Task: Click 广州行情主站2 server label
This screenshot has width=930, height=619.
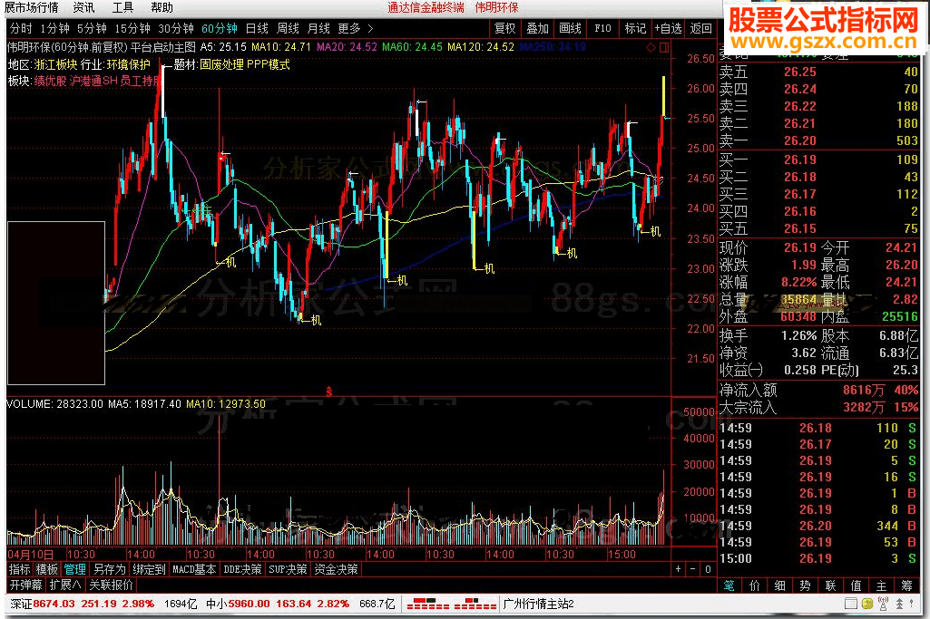Action: tap(539, 604)
